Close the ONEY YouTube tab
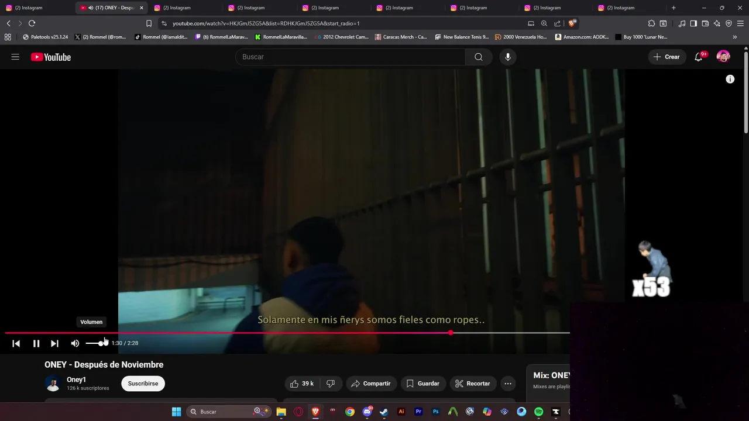 pyautogui.click(x=141, y=8)
